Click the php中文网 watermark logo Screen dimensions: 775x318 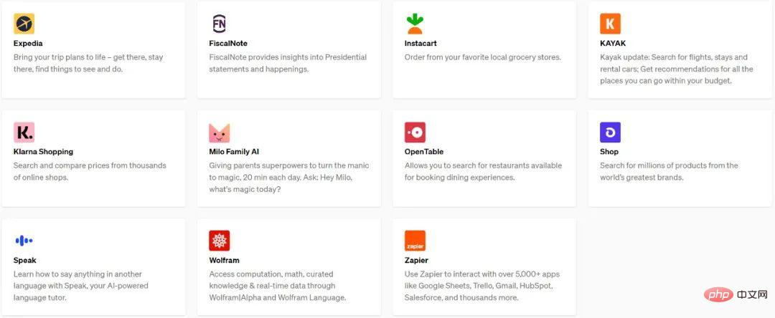tap(738, 295)
